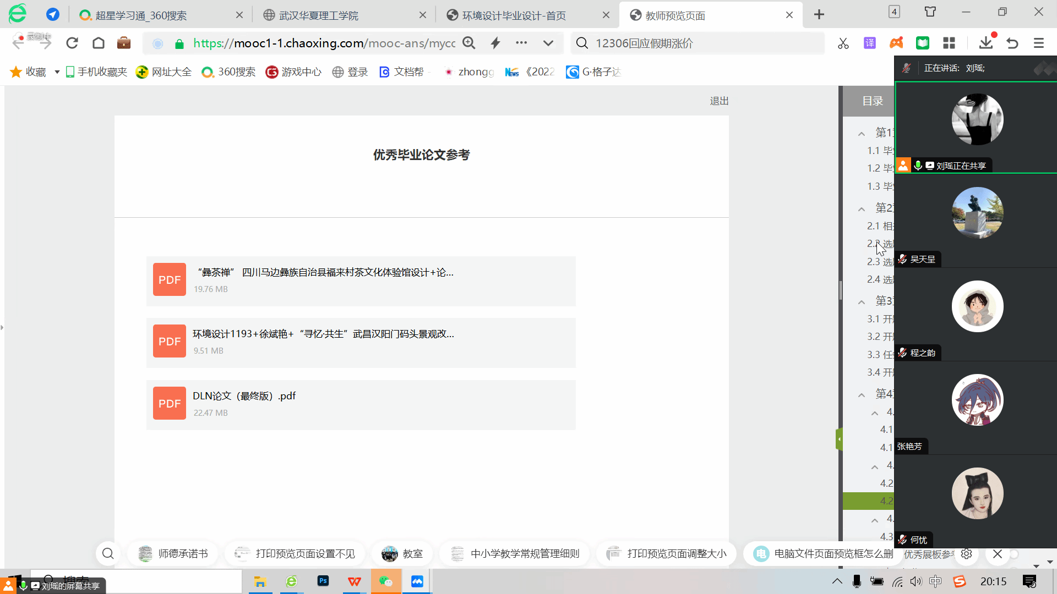Viewport: 1057px width, 594px height.
Task: Open the recommendation bar settings gear
Action: [966, 554]
